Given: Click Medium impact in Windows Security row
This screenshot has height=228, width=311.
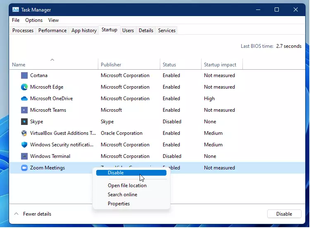Looking at the screenshot, I should (213, 145).
